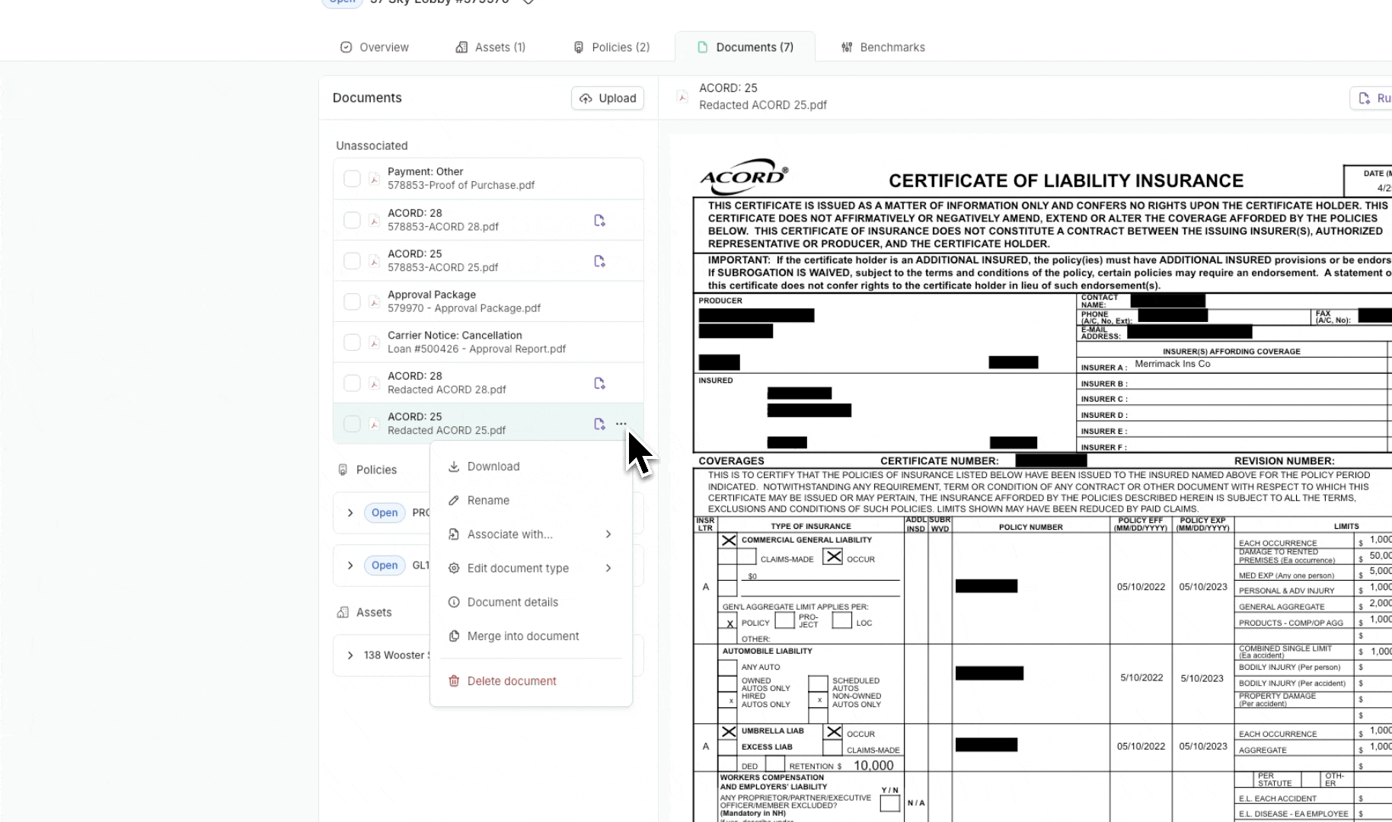
Task: Click the pencil Rename icon in menu
Action: pos(454,501)
